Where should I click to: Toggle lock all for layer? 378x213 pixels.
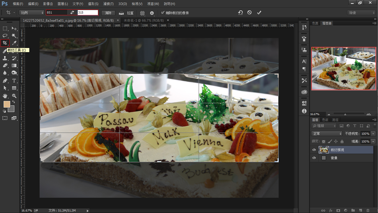click(x=342, y=141)
